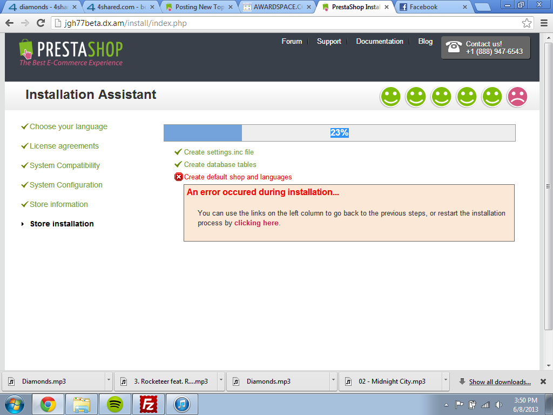Click 'Create default shop and languages' text
Image resolution: width=553 pixels, height=415 pixels.
pos(238,177)
